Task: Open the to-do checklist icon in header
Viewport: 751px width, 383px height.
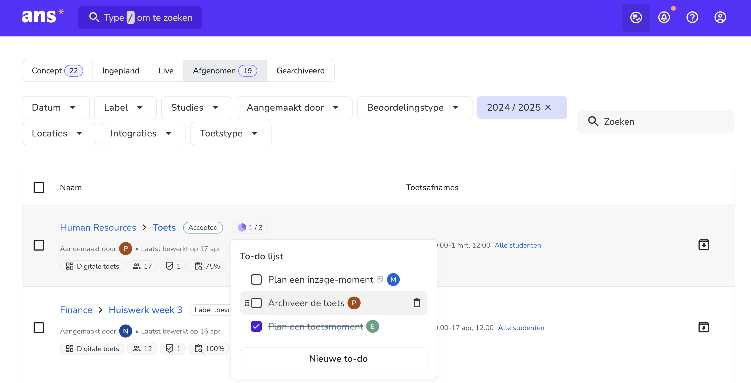Action: point(636,18)
